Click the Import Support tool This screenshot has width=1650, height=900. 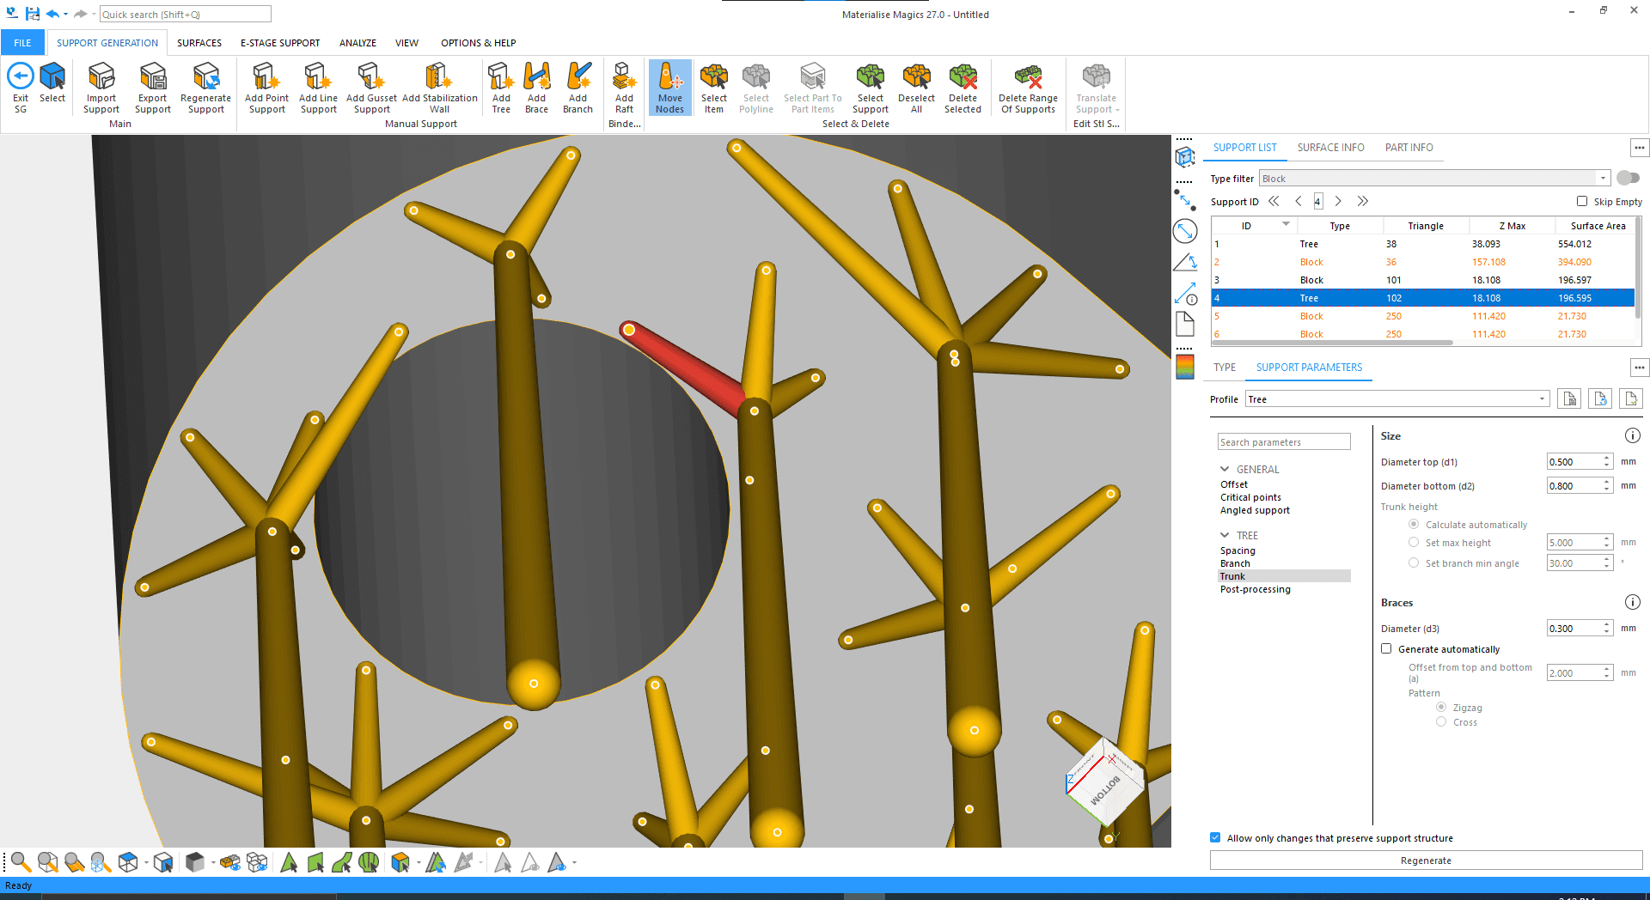point(101,88)
